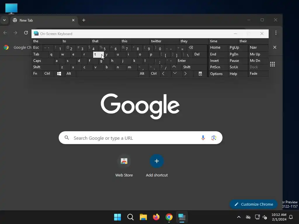Screen dimensions: 299x224
Task: Toggle ScrLk key on the On-Screen Keyboard
Action: [238, 67]
